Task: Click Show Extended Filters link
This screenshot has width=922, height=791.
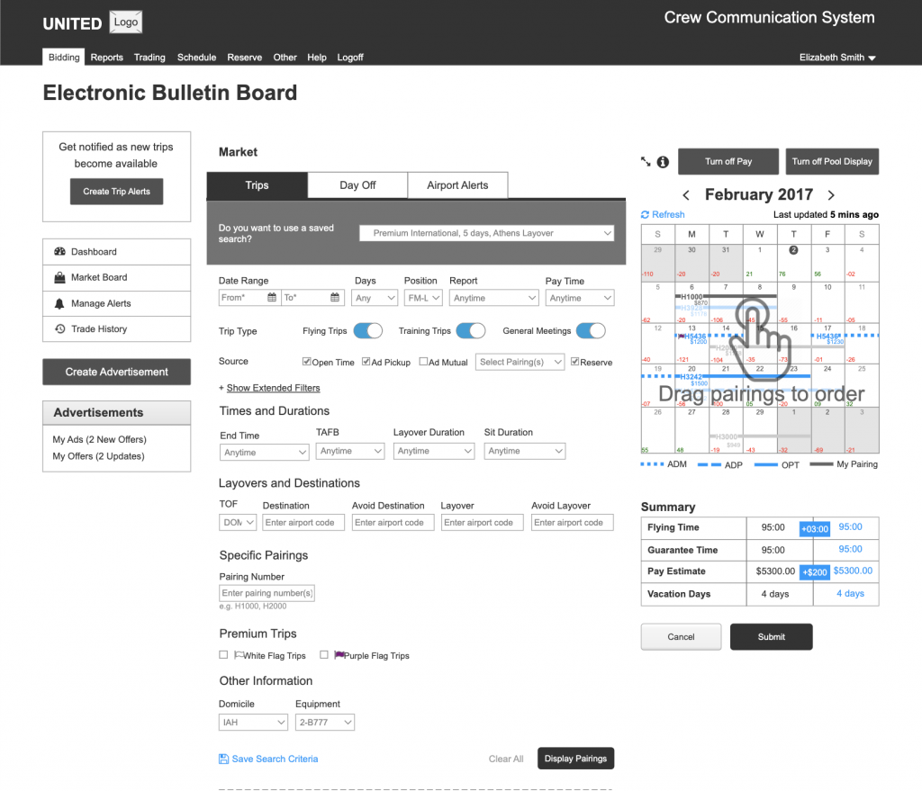Action: point(273,388)
